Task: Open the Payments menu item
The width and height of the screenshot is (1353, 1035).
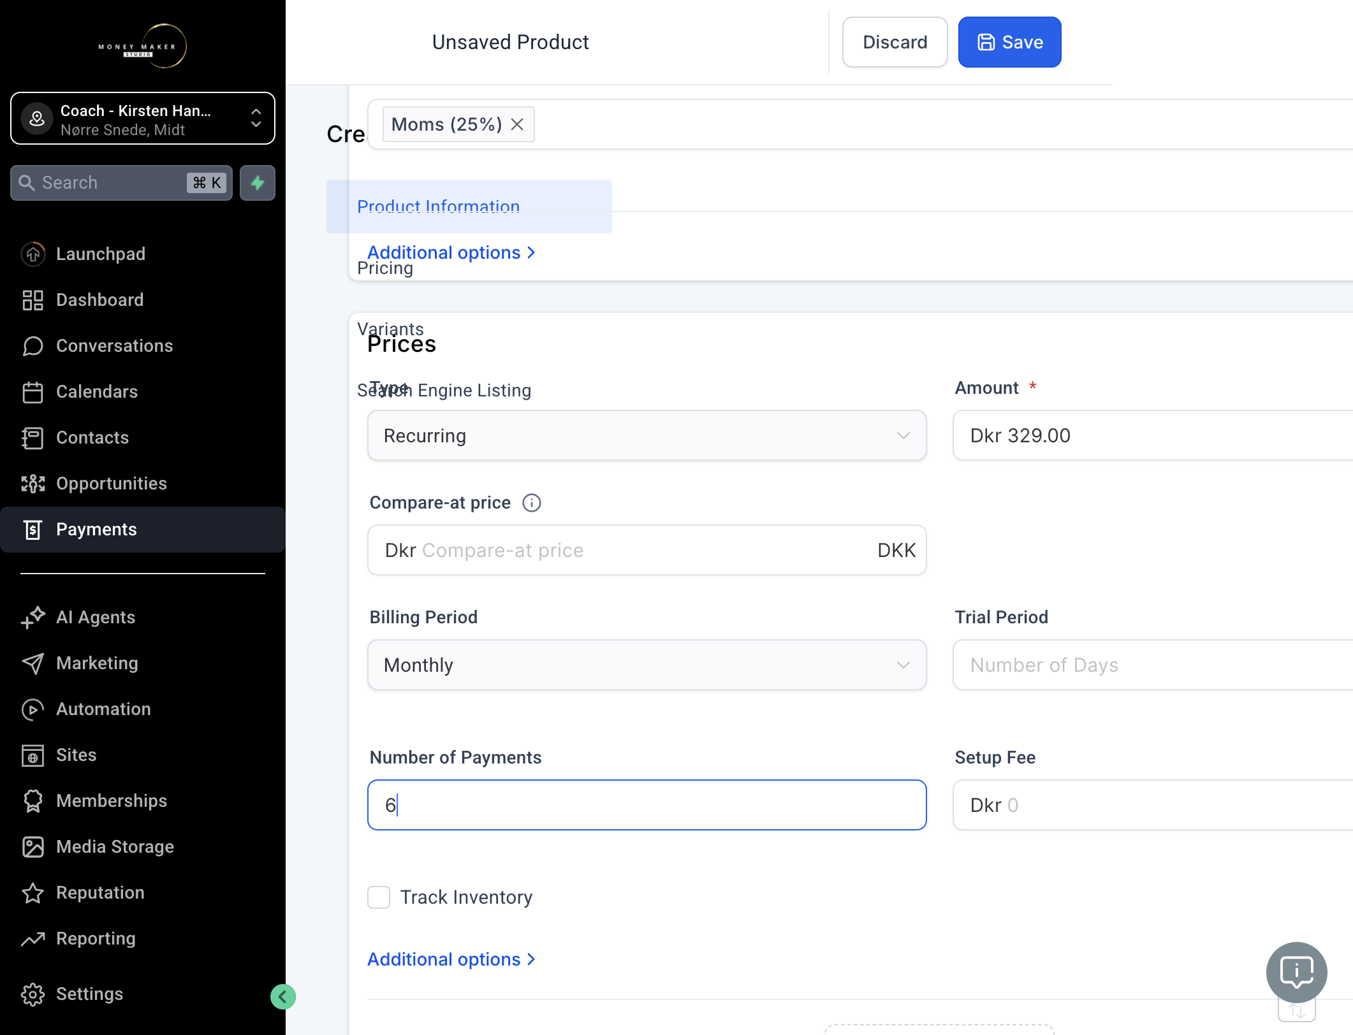Action: 143,529
